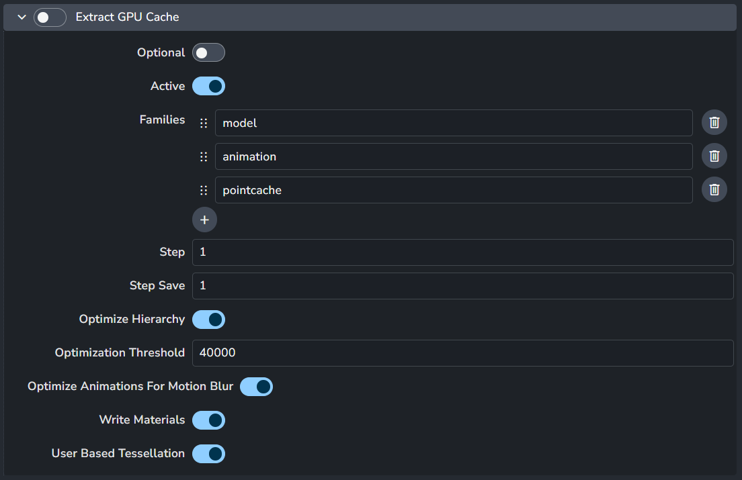Select the pointcache family text field
The width and height of the screenshot is (742, 480).
click(x=454, y=190)
